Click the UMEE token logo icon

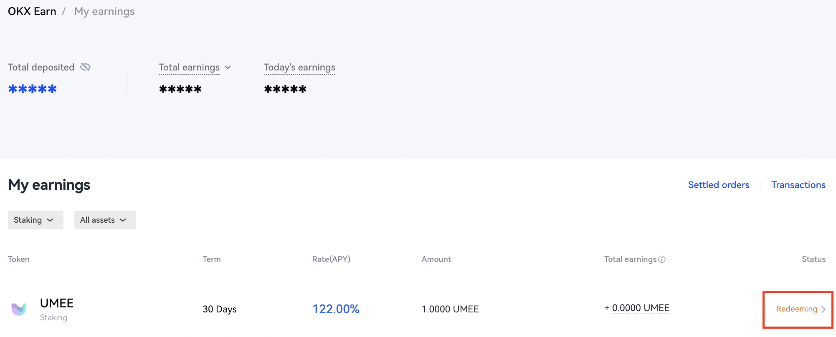point(19,309)
